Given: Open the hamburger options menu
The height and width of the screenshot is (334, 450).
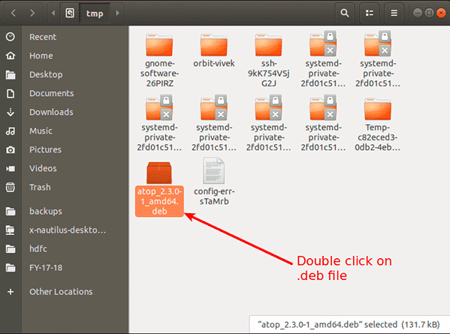Looking at the screenshot, I should pyautogui.click(x=394, y=13).
